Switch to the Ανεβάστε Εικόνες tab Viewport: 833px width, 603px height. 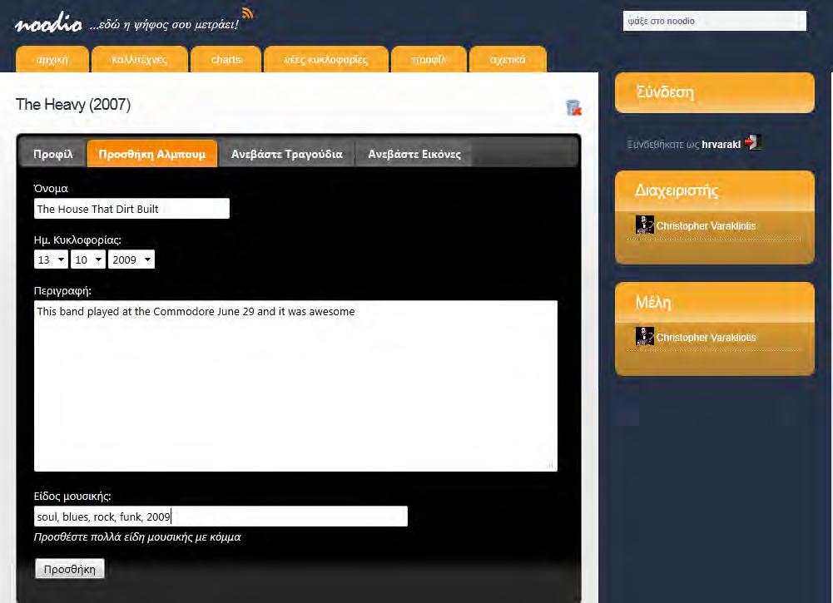pos(414,154)
